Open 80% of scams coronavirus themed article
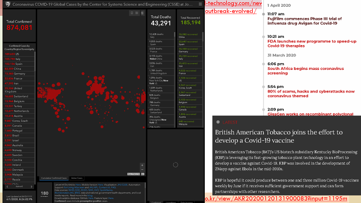The width and height of the screenshot is (361, 203). click(x=311, y=94)
